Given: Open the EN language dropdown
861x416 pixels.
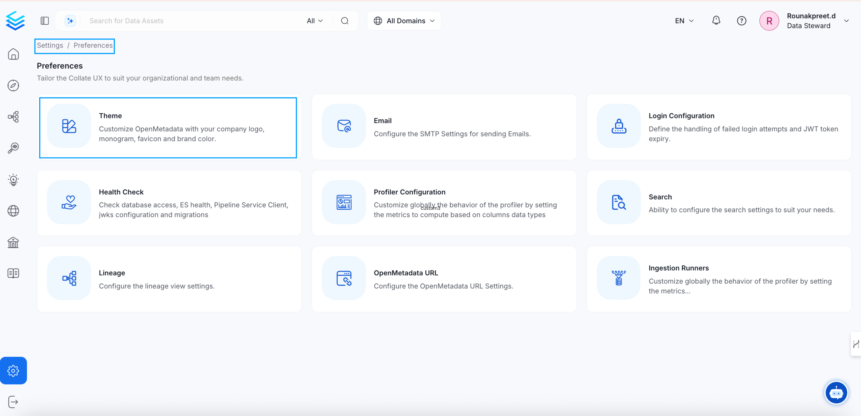Looking at the screenshot, I should (x=684, y=21).
